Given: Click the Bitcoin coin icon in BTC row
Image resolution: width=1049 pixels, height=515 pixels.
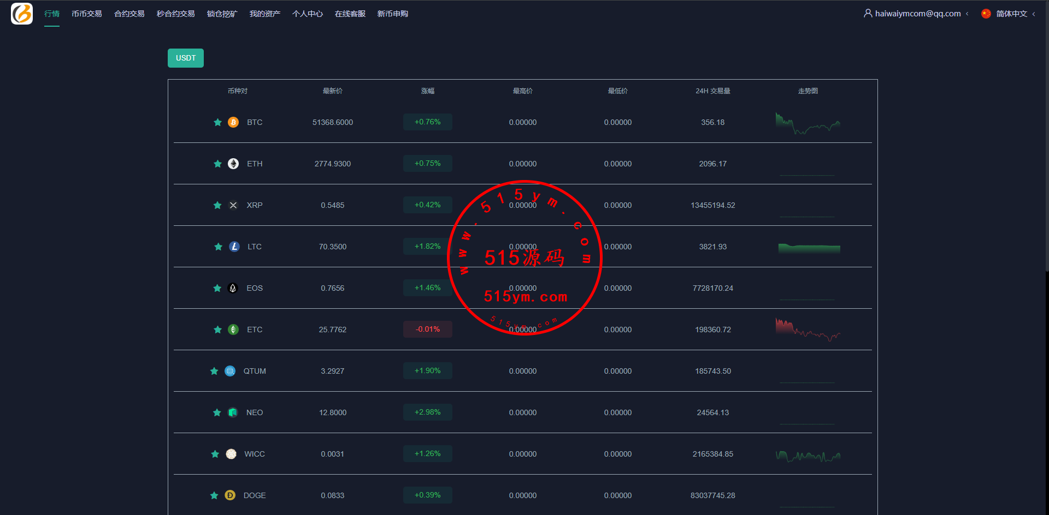Looking at the screenshot, I should pyautogui.click(x=233, y=122).
